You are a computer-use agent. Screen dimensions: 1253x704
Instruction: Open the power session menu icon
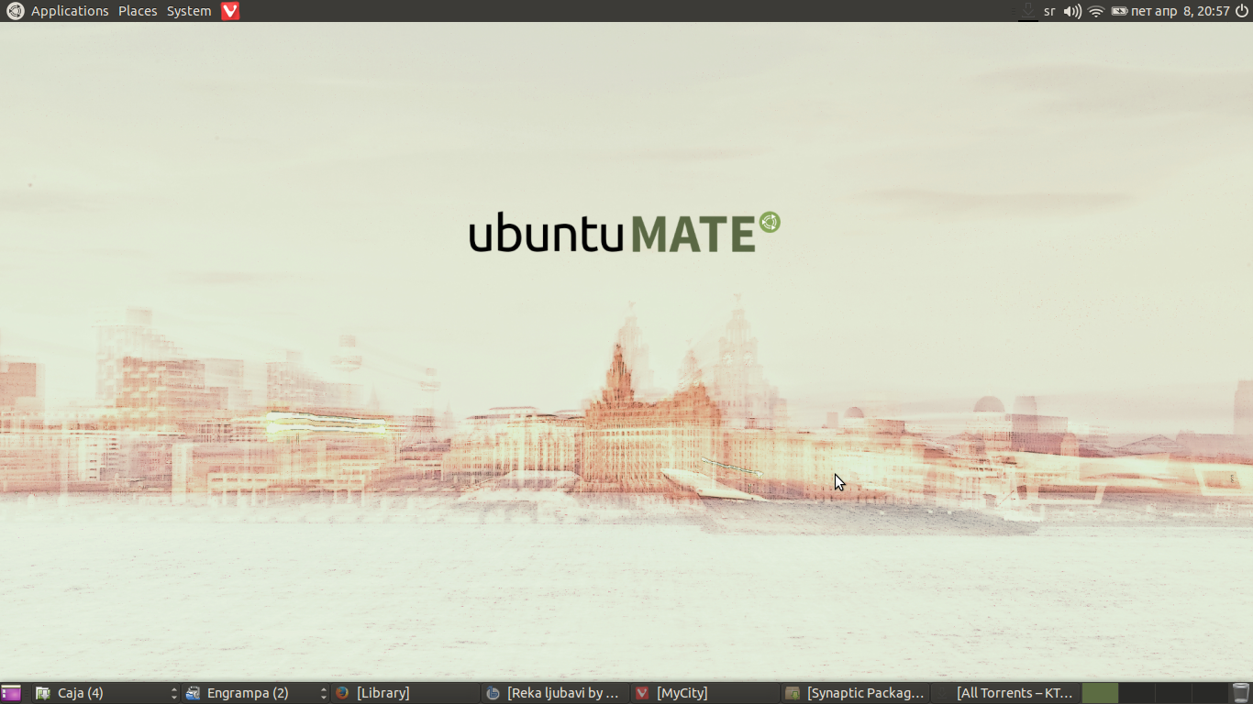pyautogui.click(x=1242, y=11)
